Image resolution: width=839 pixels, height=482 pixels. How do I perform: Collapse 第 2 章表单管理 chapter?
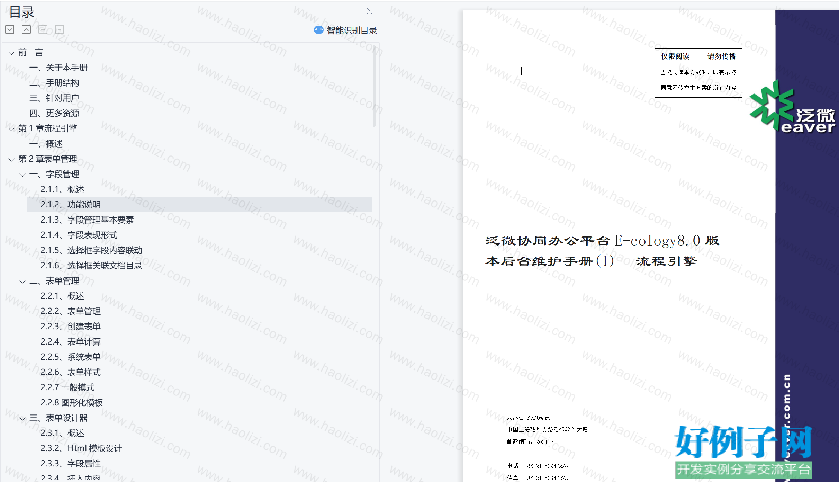pos(11,160)
